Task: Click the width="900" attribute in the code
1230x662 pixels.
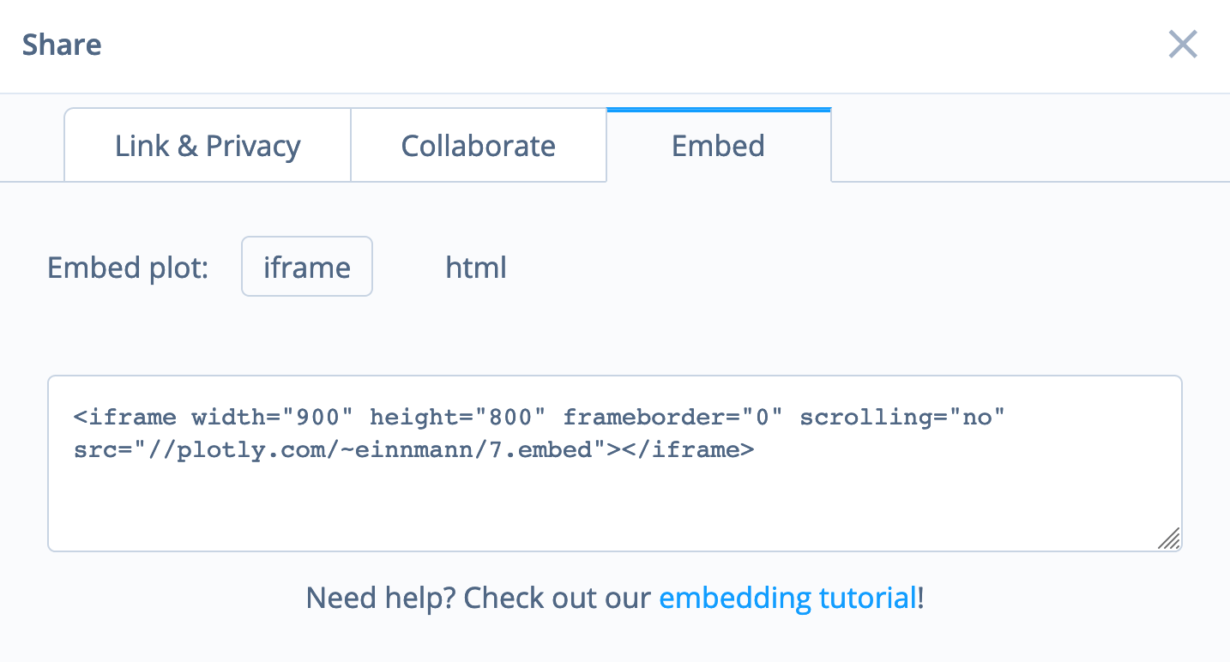Action: pyautogui.click(x=273, y=418)
